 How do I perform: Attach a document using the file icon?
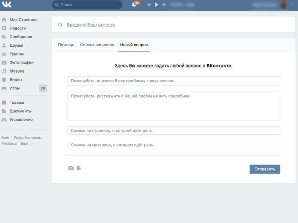point(79,168)
